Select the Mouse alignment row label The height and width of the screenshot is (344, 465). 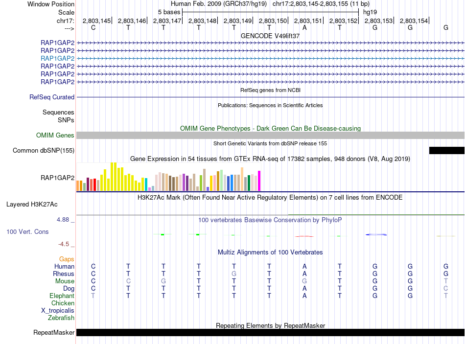(x=65, y=281)
